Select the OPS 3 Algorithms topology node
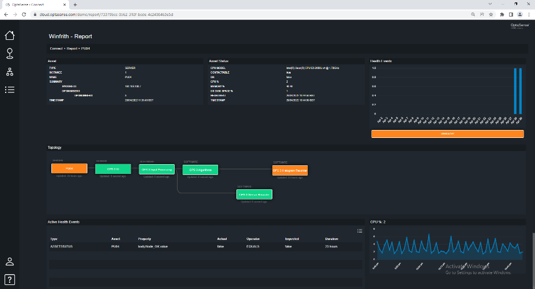The image size is (535, 289). [x=200, y=169]
